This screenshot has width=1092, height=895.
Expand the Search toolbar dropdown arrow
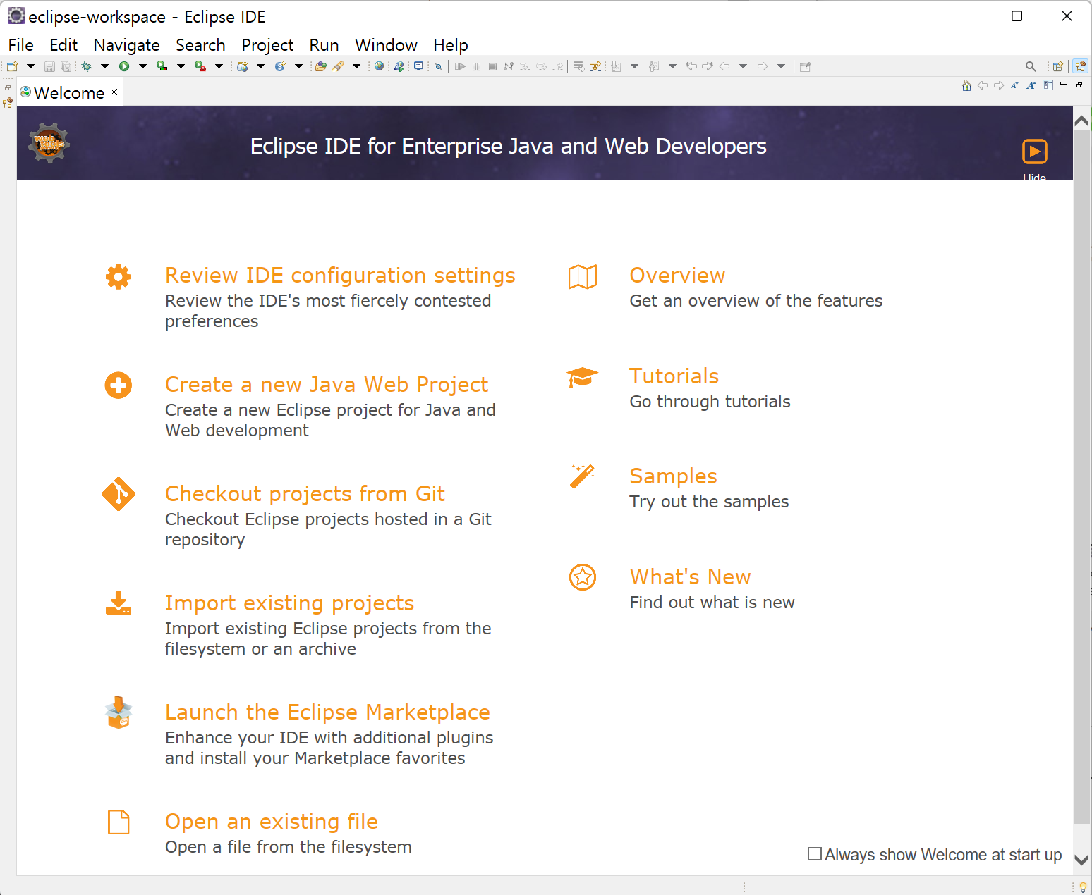point(356,66)
